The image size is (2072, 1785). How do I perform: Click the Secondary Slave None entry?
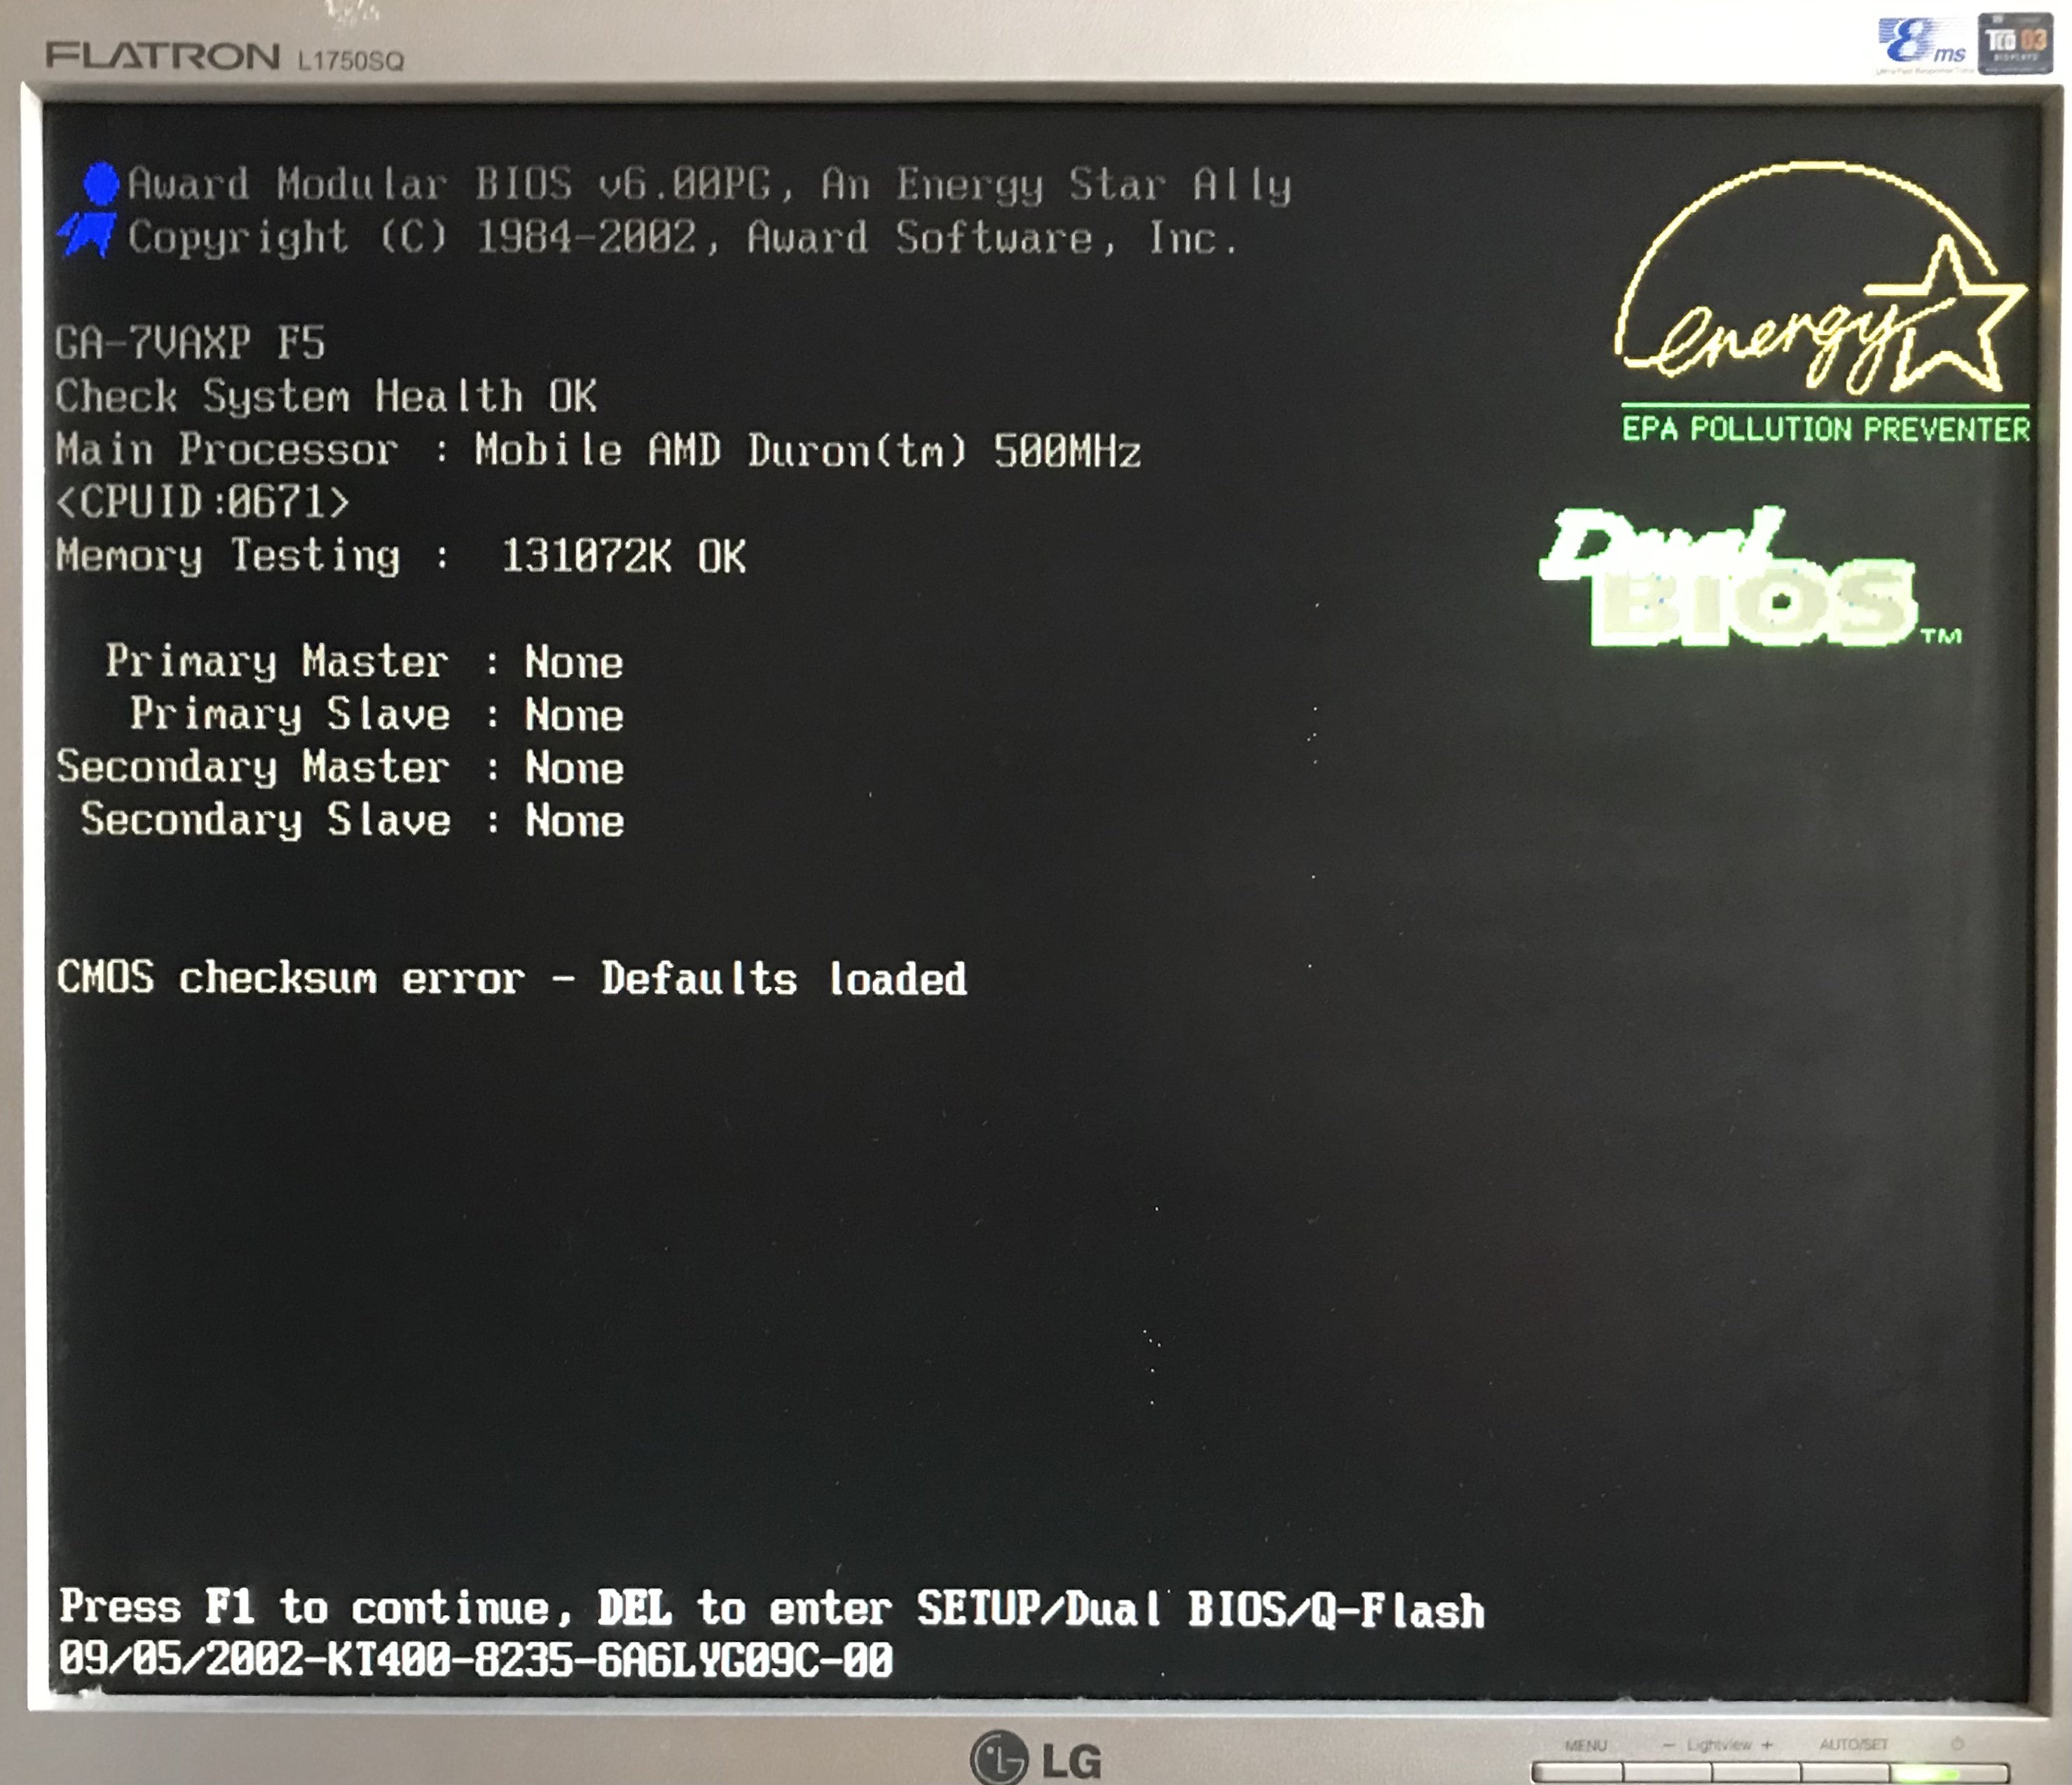point(352,821)
